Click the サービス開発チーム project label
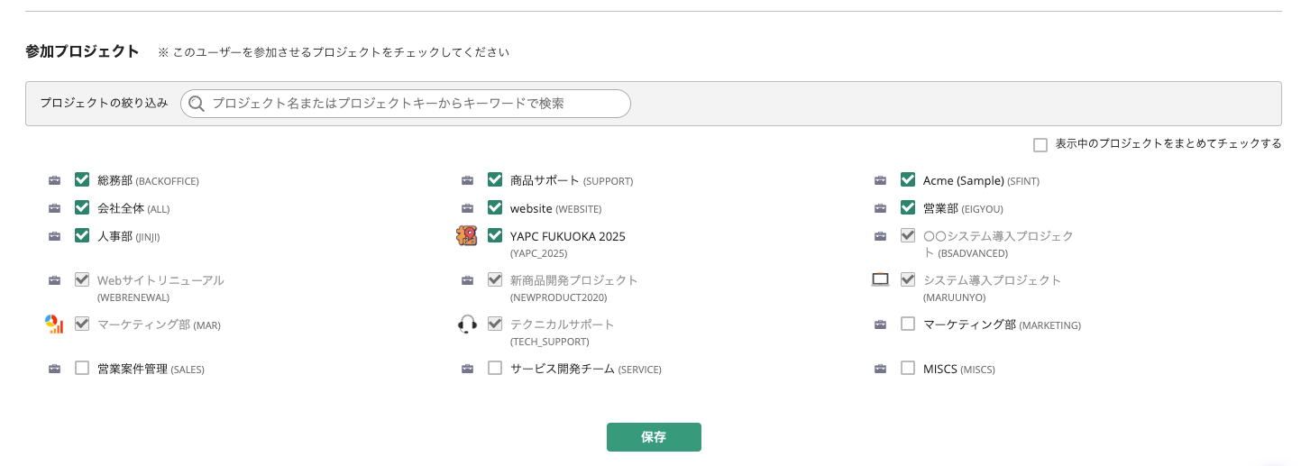This screenshot has width=1301, height=466. tap(586, 369)
